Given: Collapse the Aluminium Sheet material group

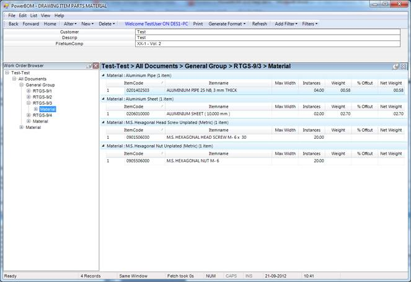Looking at the screenshot, I should tap(104, 99).
